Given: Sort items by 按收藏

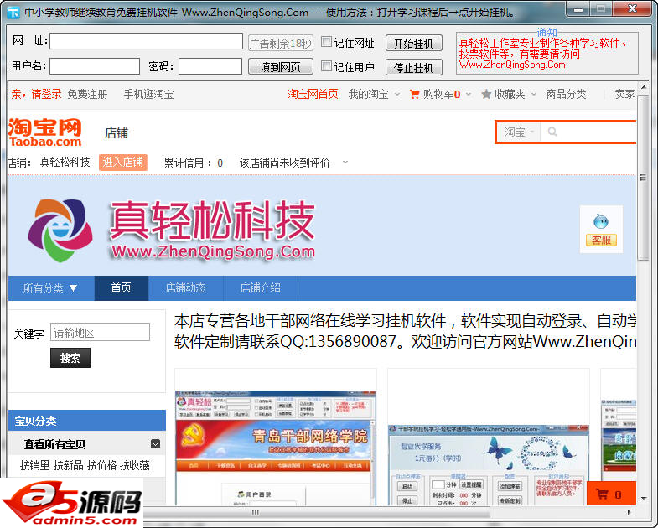Looking at the screenshot, I should [x=135, y=465].
